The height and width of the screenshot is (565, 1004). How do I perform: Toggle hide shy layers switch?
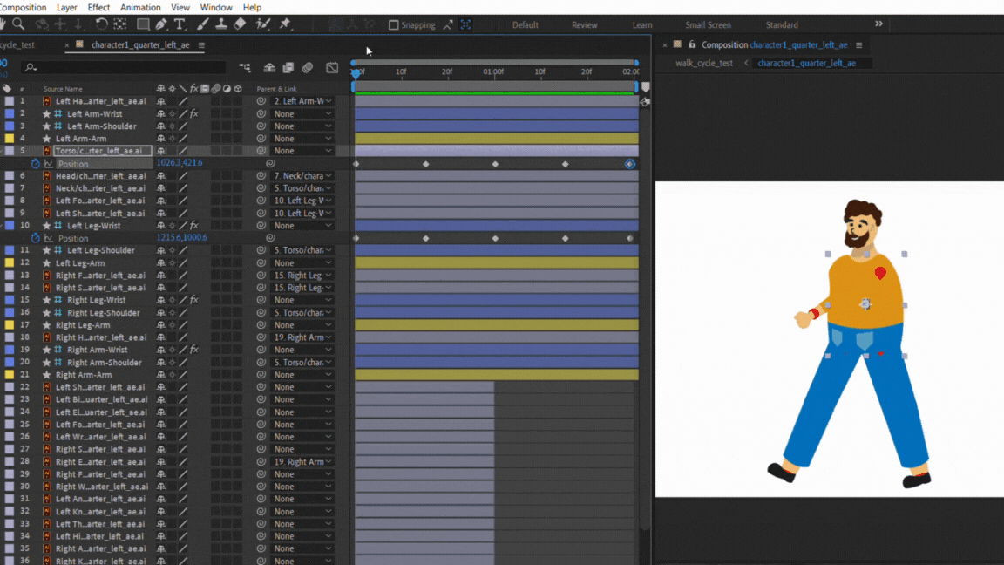269,67
